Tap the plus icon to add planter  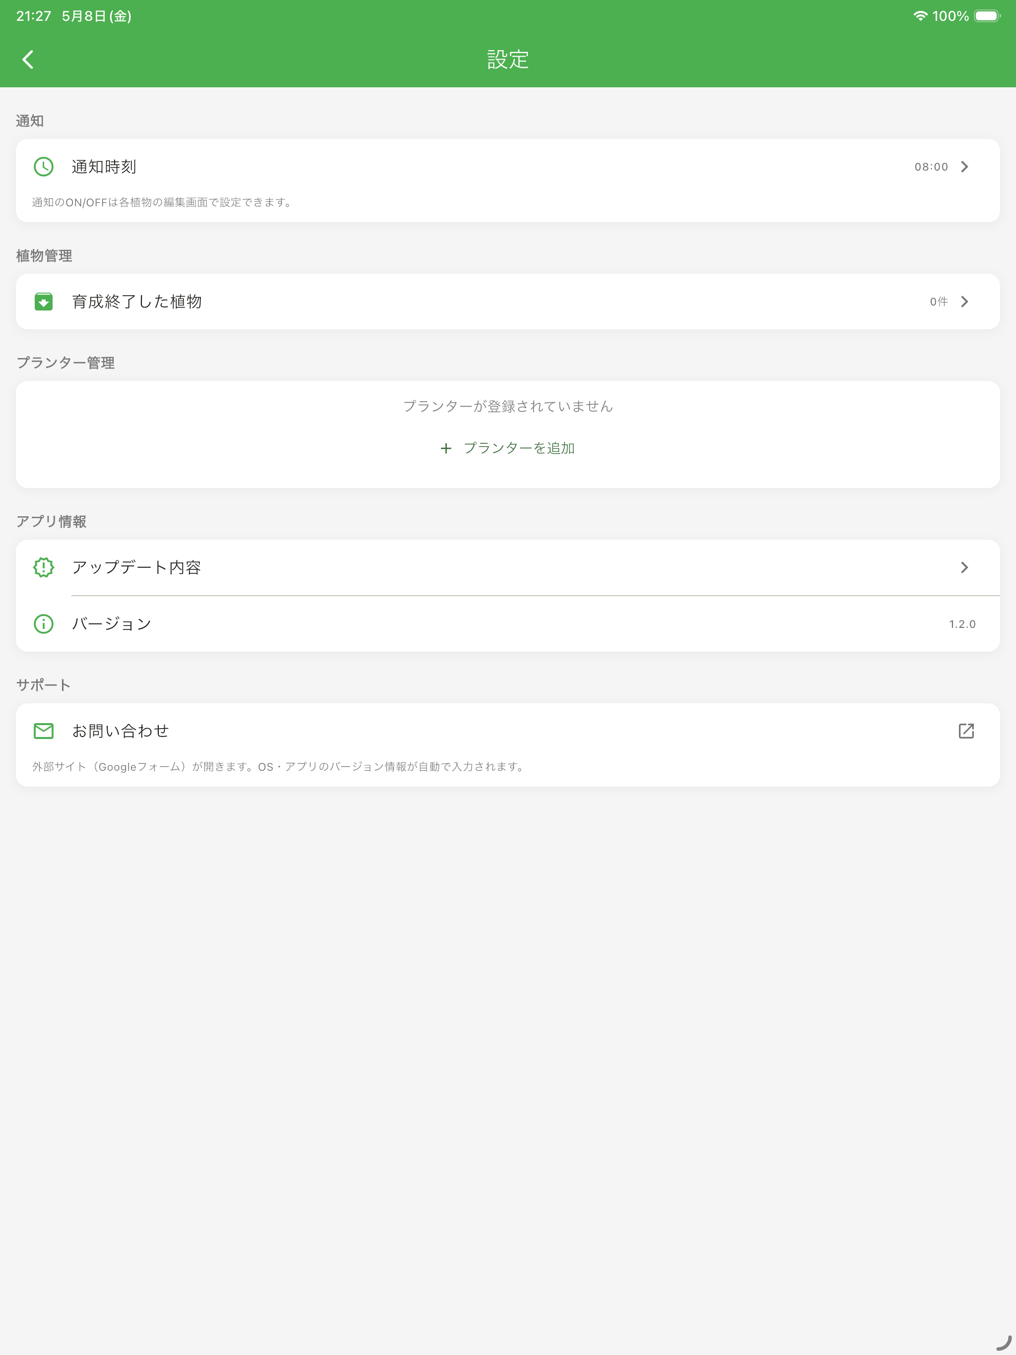(x=446, y=448)
